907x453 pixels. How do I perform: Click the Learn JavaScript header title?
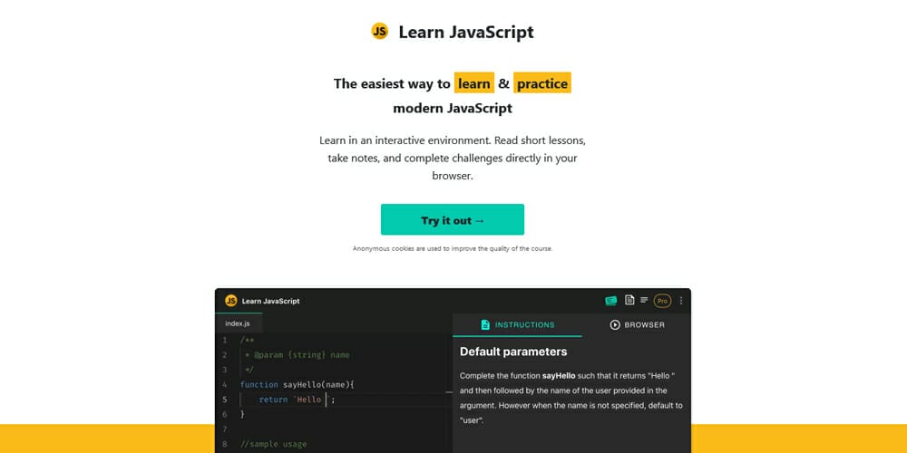coord(465,32)
